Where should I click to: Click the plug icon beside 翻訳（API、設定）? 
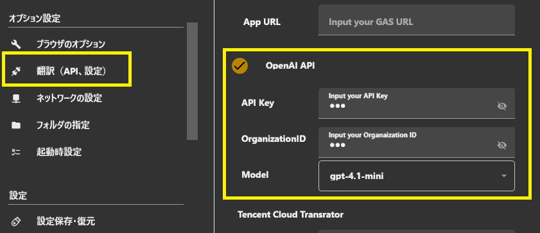[16, 72]
